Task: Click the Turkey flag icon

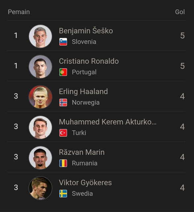Action: pos(63,133)
